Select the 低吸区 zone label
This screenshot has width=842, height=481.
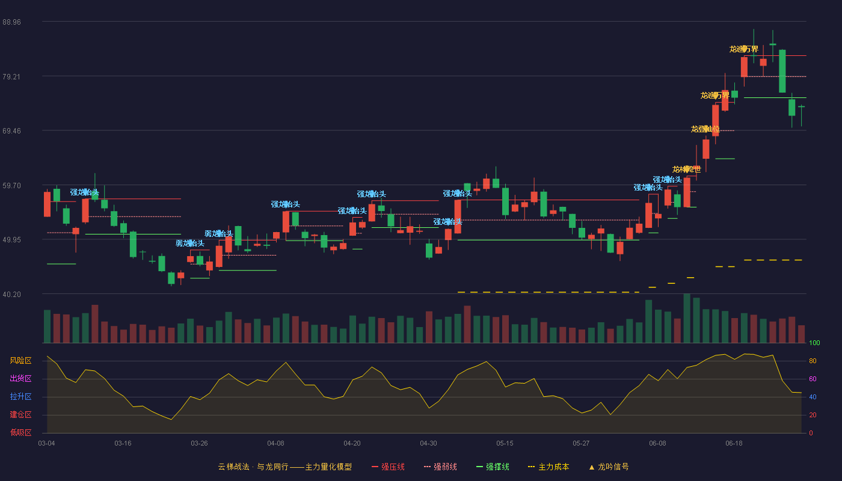(21, 432)
